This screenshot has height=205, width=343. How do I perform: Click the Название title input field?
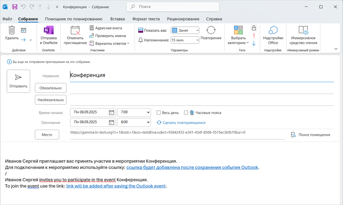click(x=201, y=75)
